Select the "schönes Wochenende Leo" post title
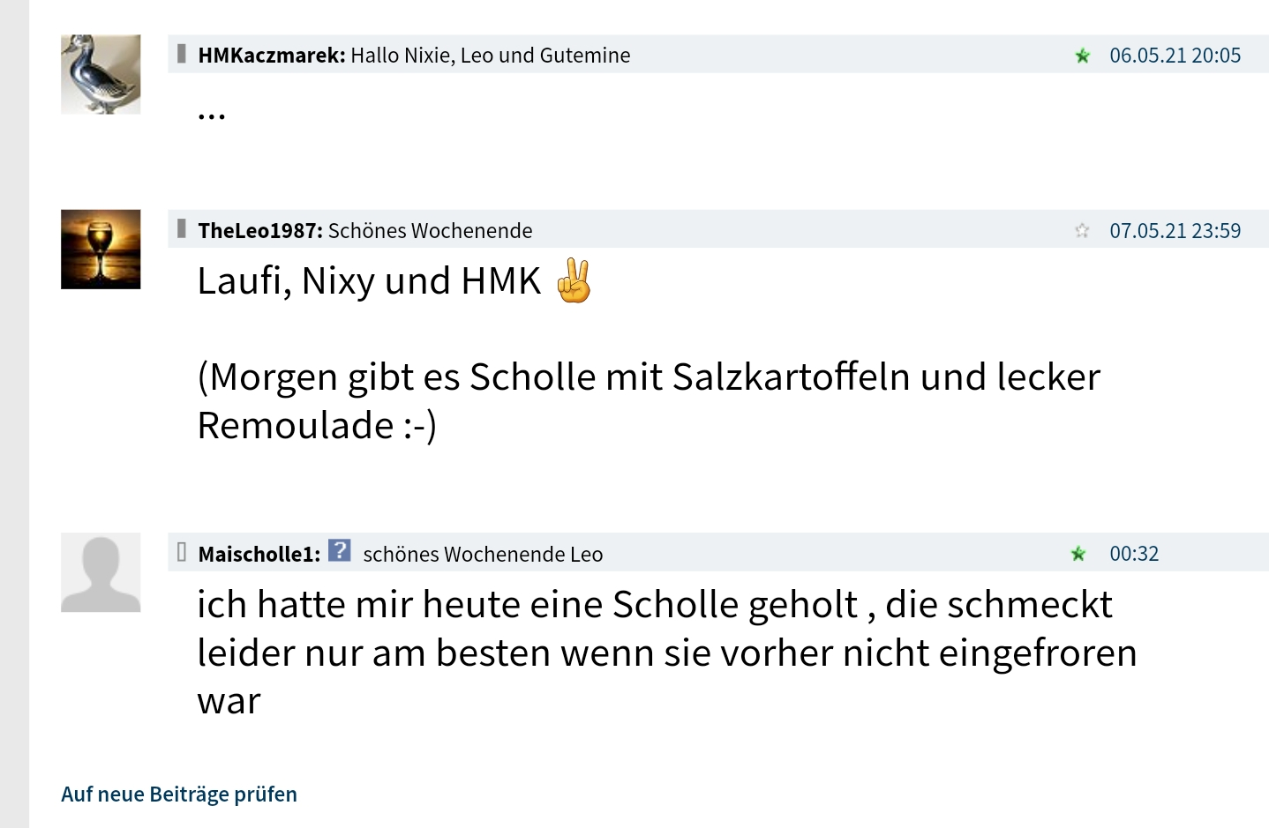Screen dimensions: 1269x828 (483, 555)
